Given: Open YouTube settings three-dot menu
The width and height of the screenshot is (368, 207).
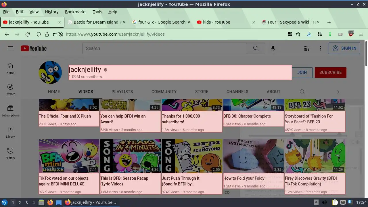Looking at the screenshot, I should [x=321, y=48].
